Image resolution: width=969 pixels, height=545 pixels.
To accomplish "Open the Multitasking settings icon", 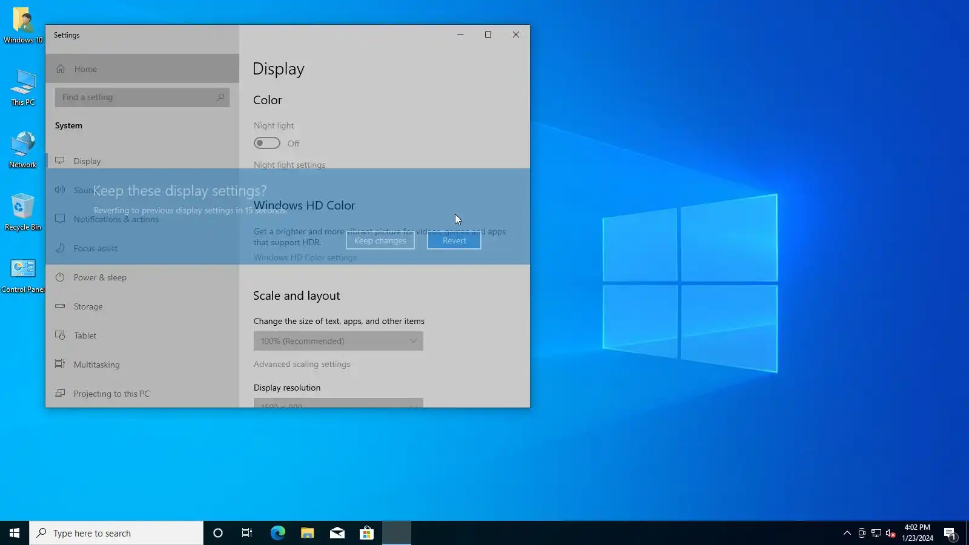I will tap(60, 365).
